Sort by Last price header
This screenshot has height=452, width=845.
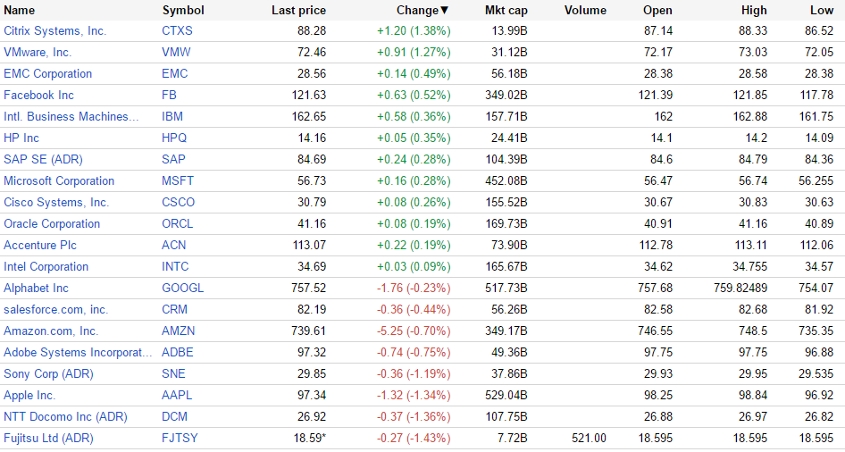[298, 11]
